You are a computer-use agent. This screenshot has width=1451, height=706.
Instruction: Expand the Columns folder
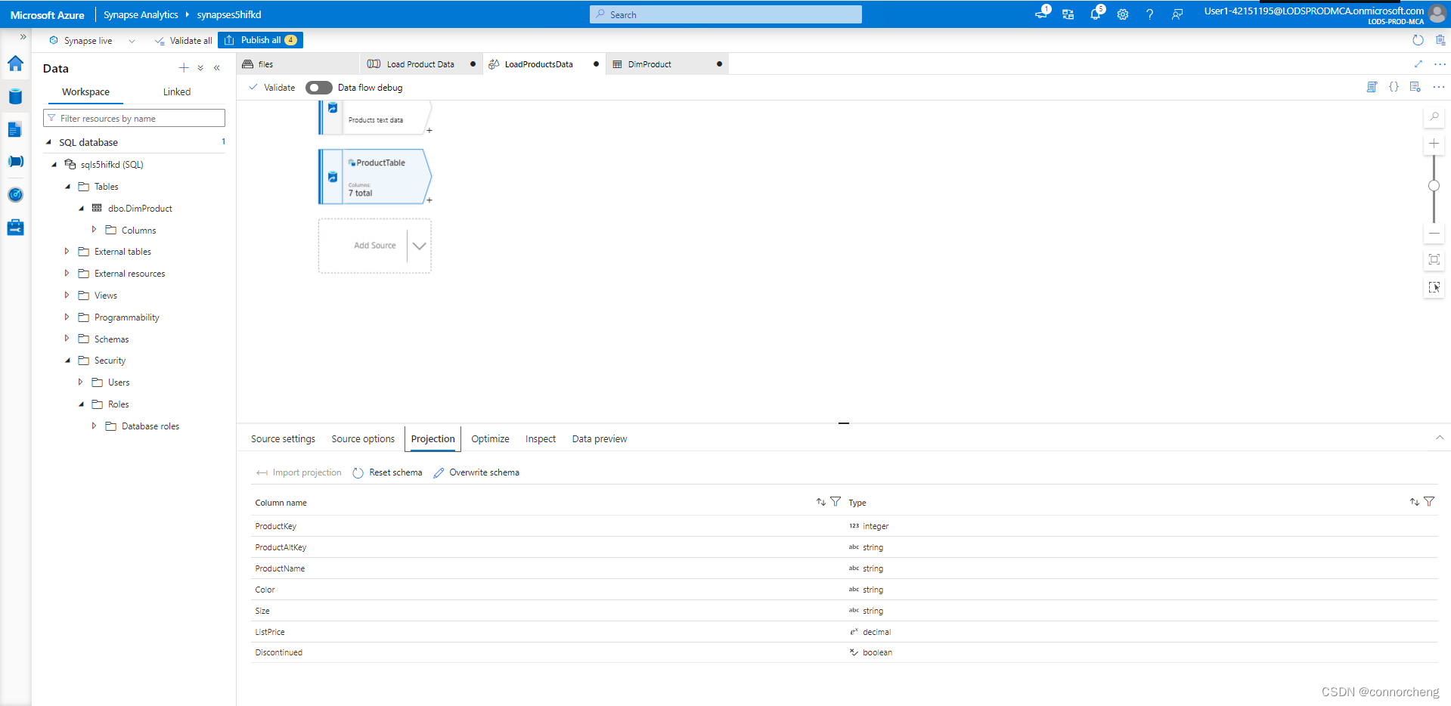pyautogui.click(x=94, y=230)
